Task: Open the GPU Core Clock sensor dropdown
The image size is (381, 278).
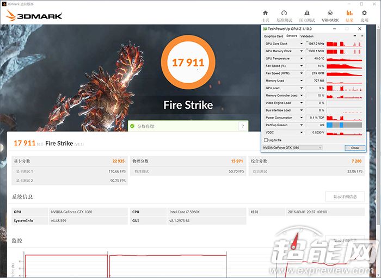Action: [x=302, y=44]
